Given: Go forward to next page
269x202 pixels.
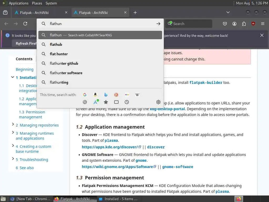Looking at the screenshot, I should point(16,24).
